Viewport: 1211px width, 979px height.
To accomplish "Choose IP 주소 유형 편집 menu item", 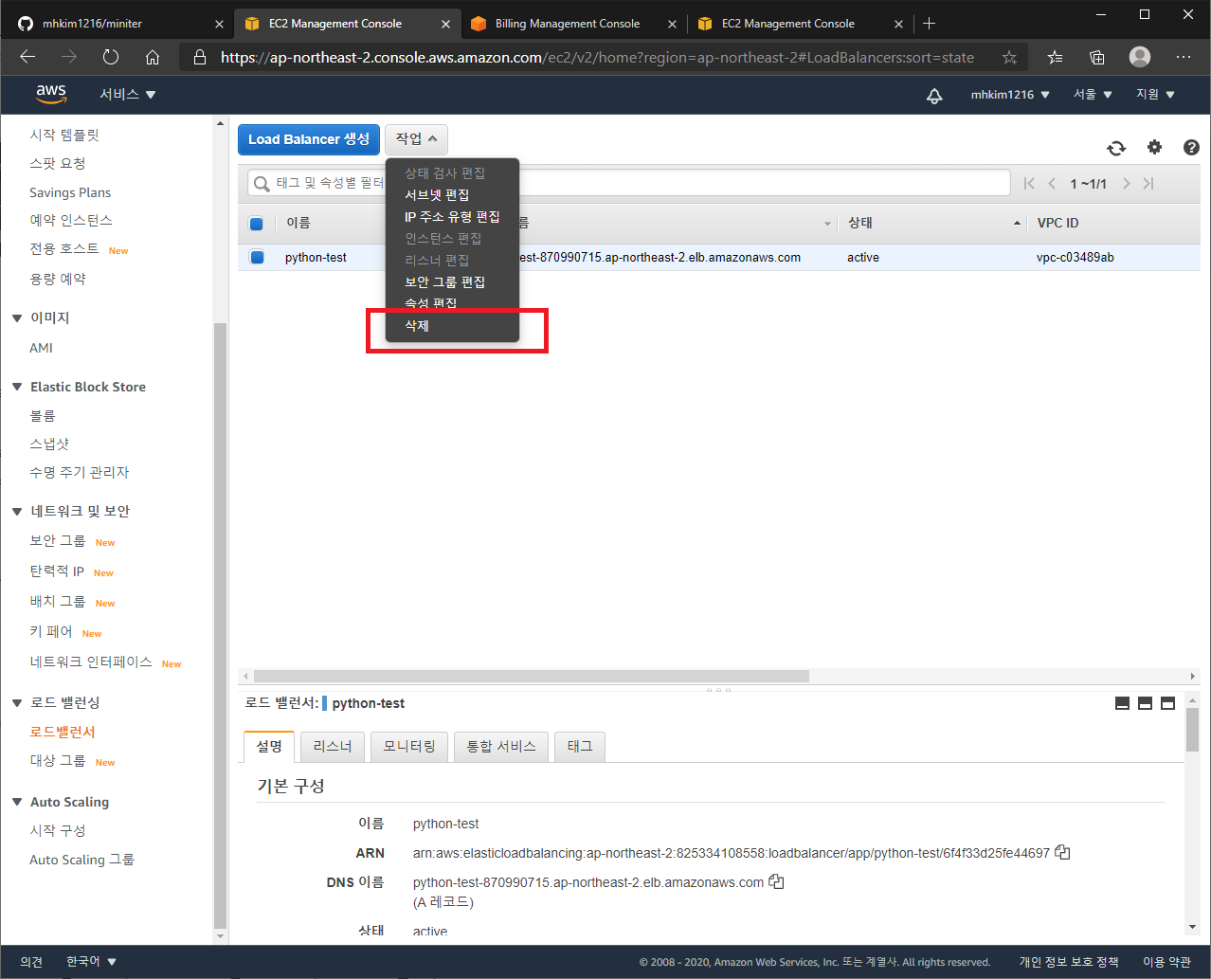I will tap(452, 216).
